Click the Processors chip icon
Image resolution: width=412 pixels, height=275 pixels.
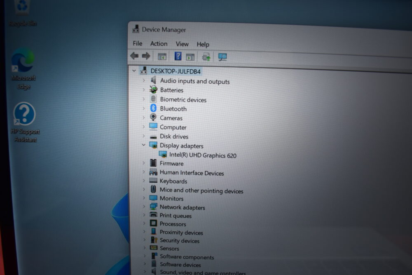coord(153,223)
